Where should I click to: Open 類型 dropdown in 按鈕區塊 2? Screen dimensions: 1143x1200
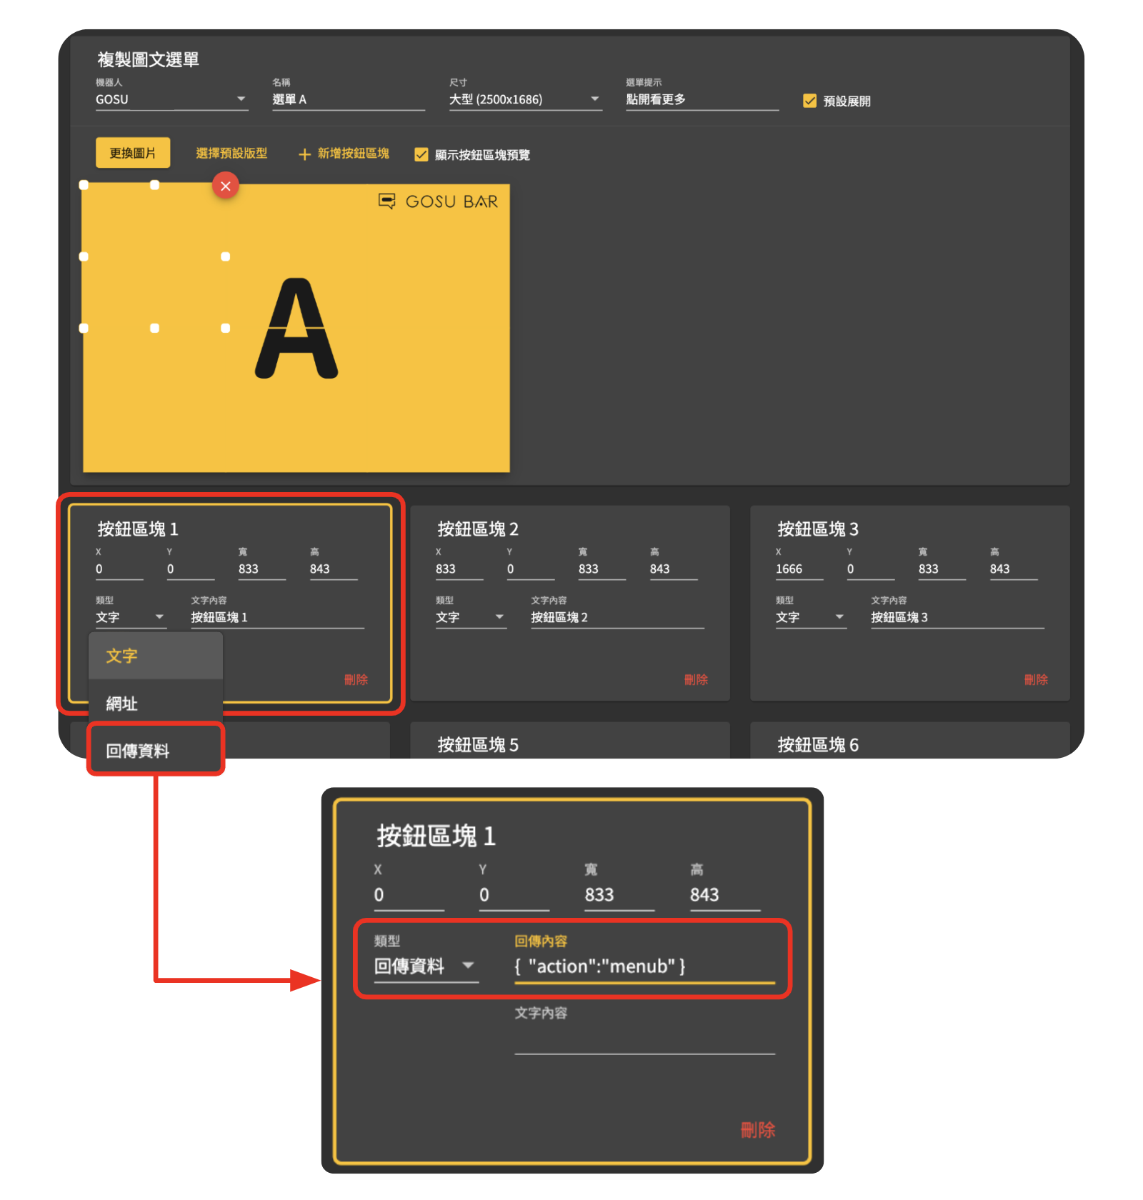(471, 617)
